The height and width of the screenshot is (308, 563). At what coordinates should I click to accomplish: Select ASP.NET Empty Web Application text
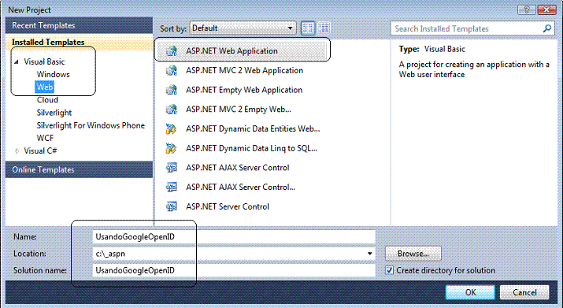coord(244,90)
